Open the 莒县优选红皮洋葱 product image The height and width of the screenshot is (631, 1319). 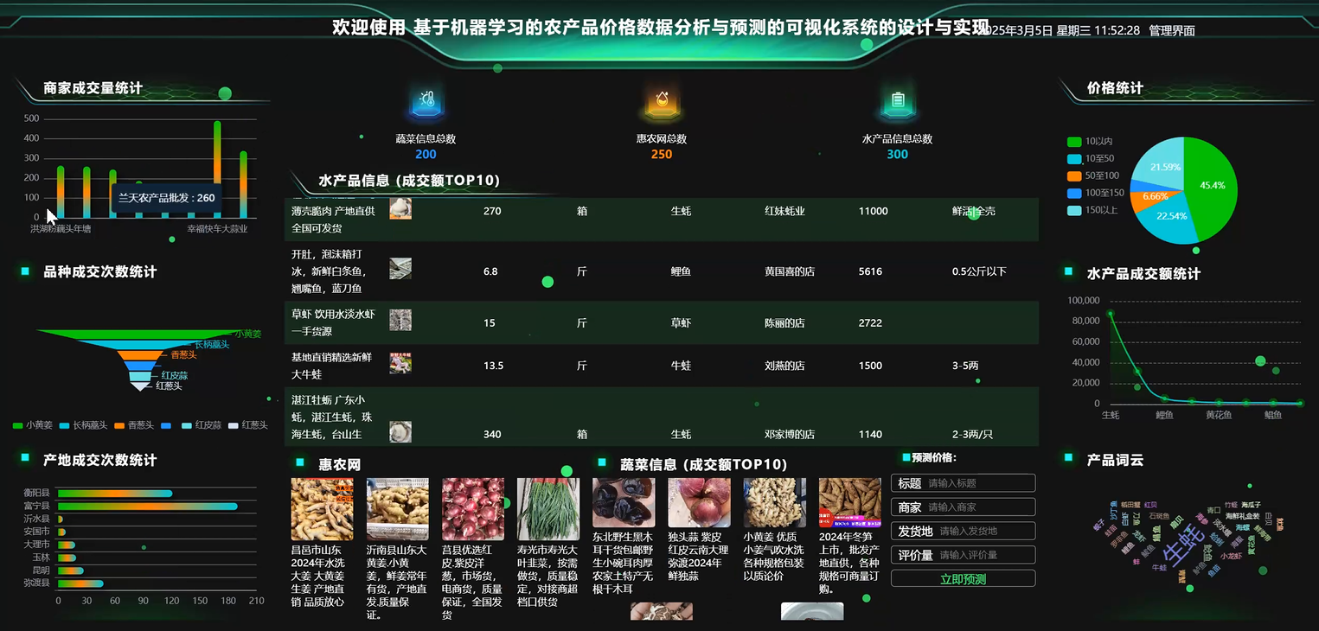coord(473,509)
